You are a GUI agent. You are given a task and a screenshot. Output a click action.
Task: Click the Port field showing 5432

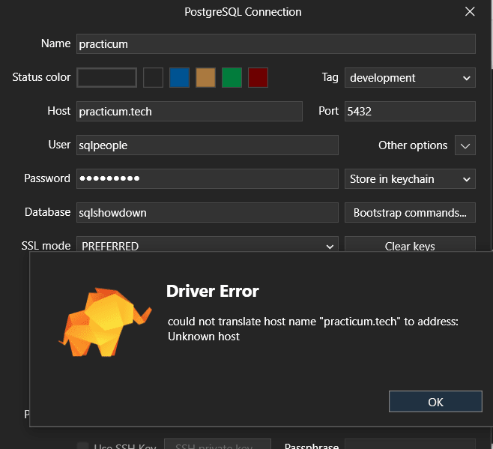pos(410,111)
